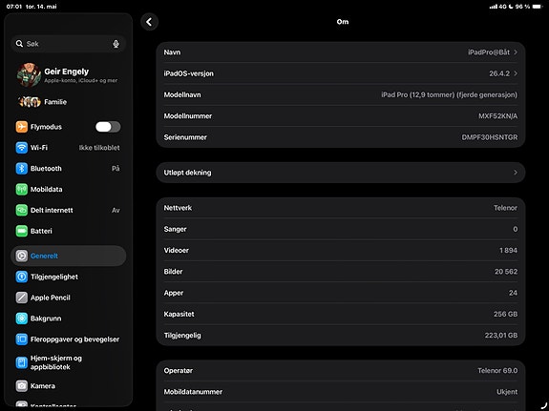Select Bakgrunn in the sidebar
This screenshot has width=549, height=411.
[69, 319]
